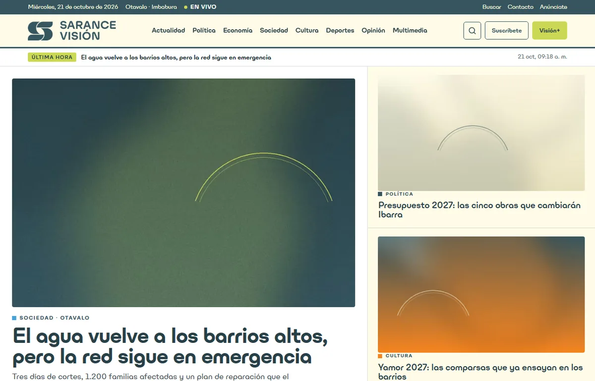Click the EN VIVO live indicator
The image size is (595, 381).
pos(200,7)
